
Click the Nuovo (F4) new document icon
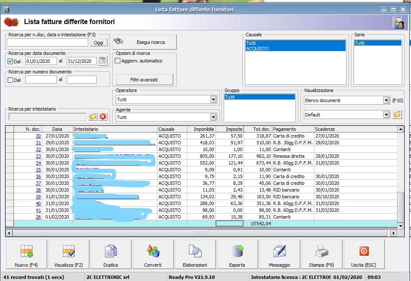pyautogui.click(x=26, y=254)
